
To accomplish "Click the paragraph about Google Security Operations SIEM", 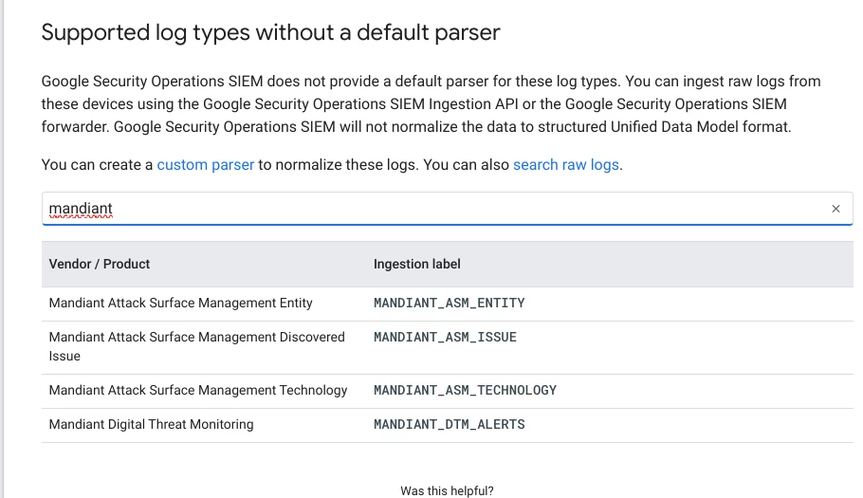I will pos(431,104).
